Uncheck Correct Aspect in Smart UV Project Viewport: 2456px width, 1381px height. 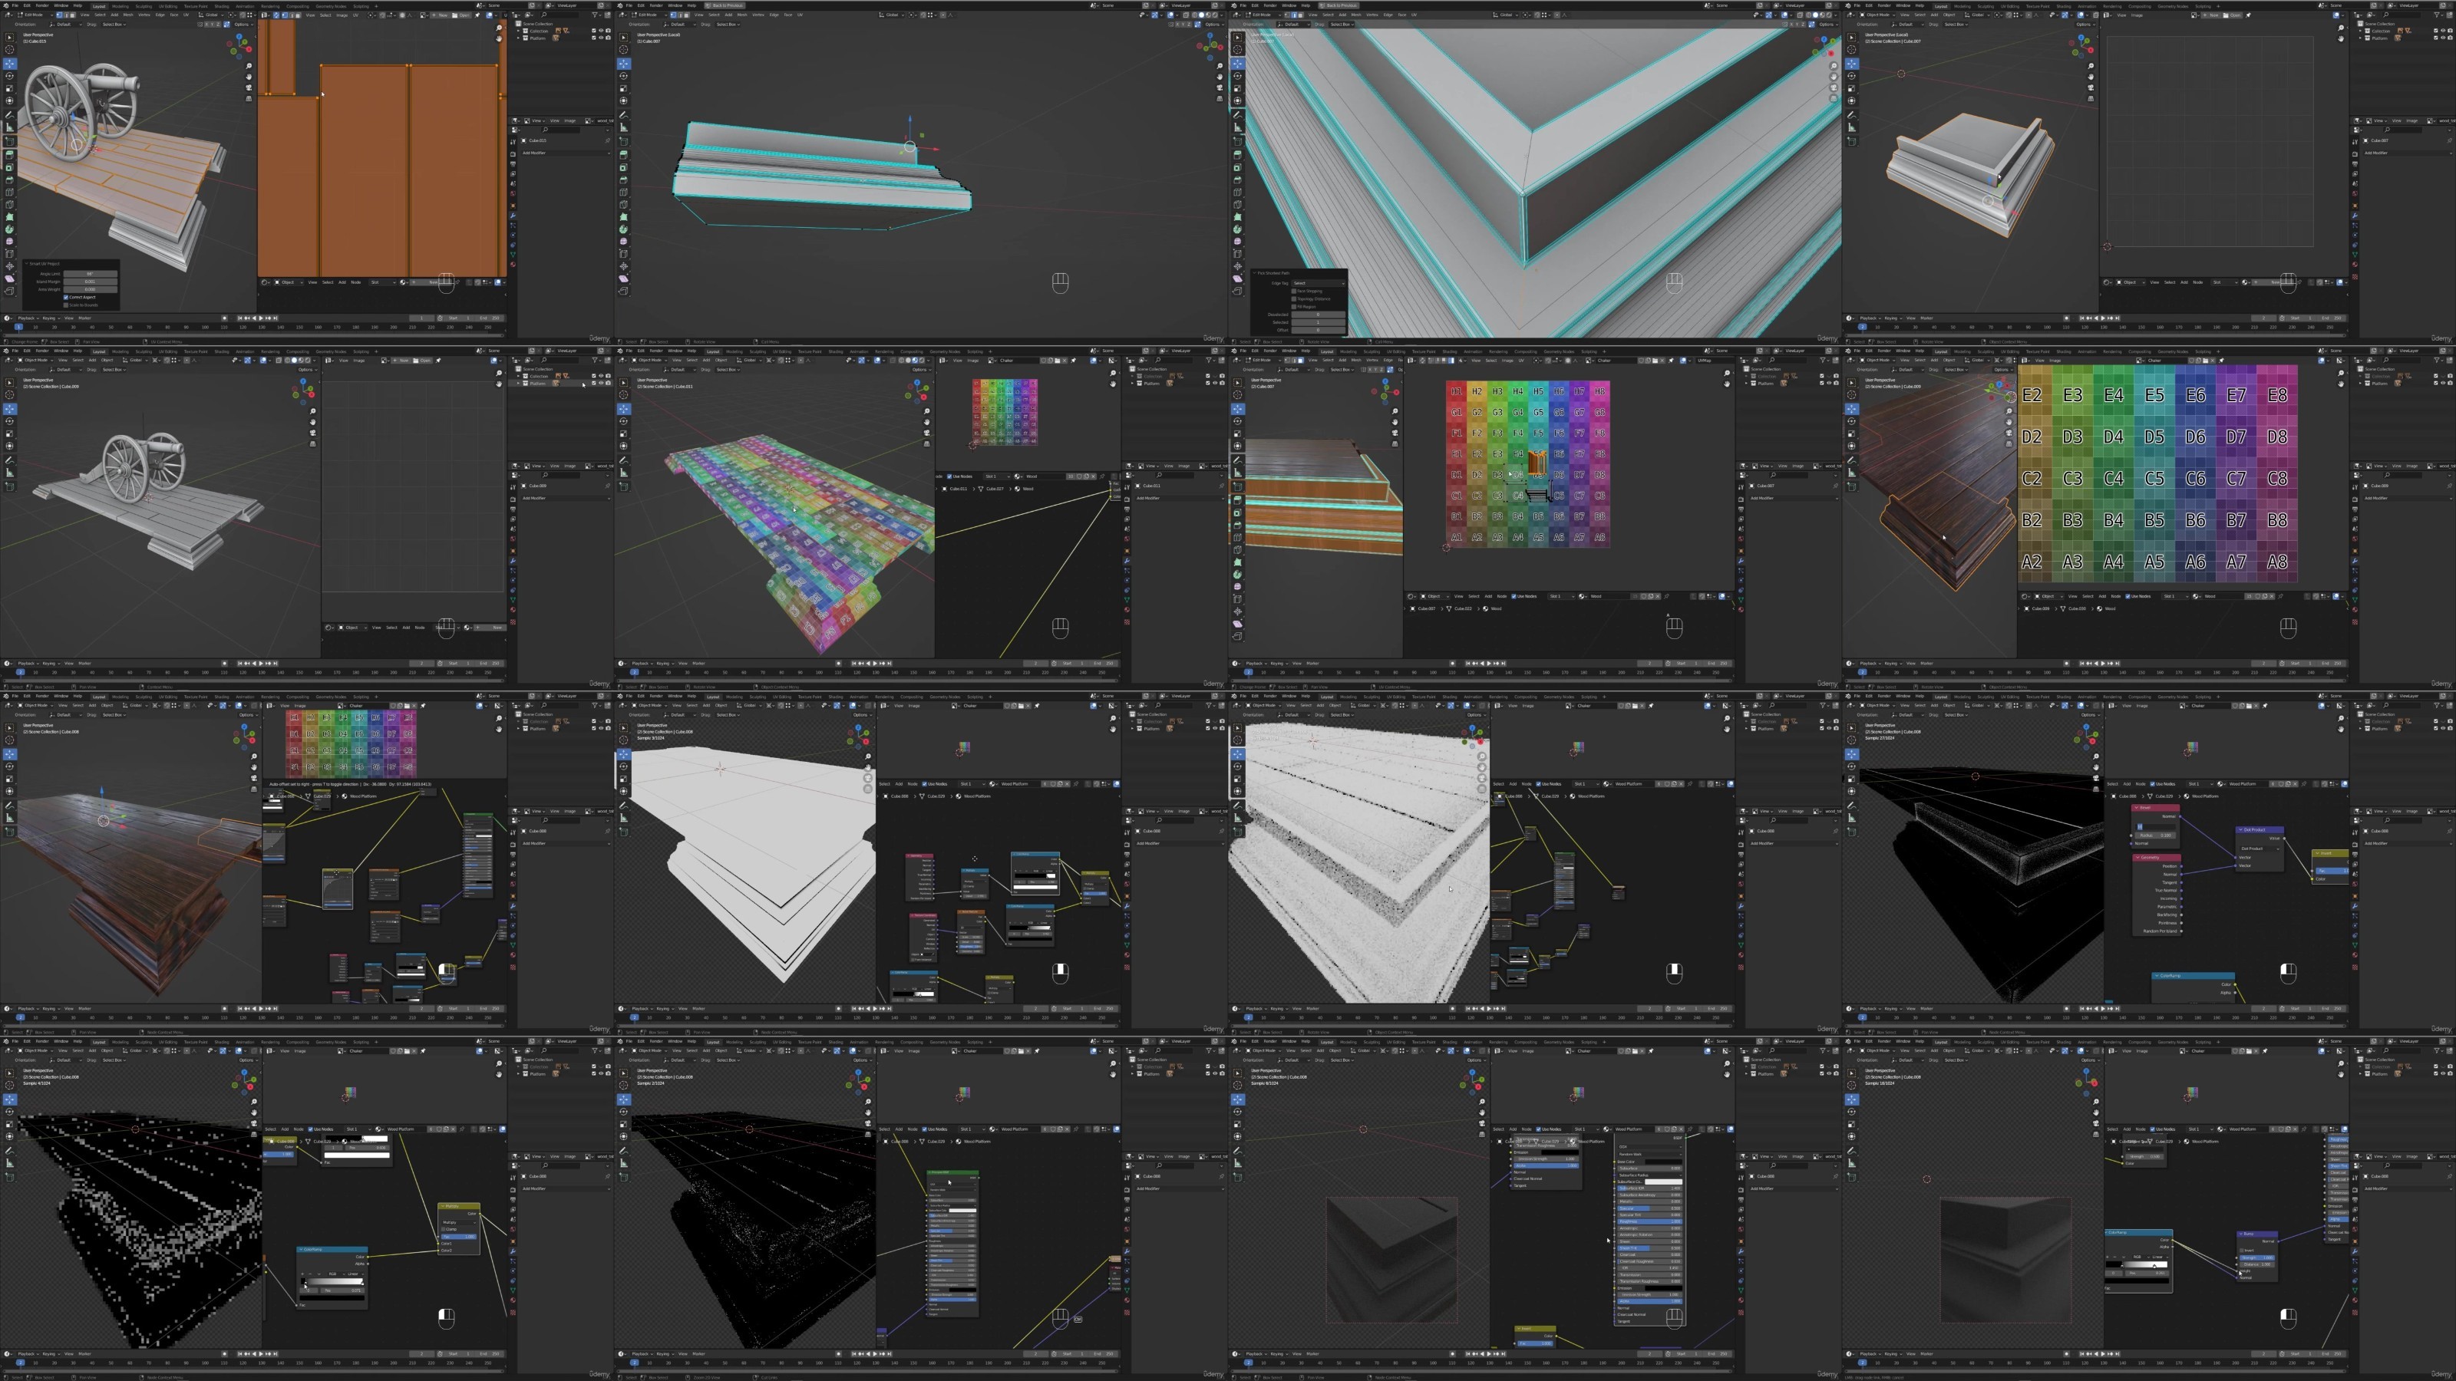click(x=66, y=298)
